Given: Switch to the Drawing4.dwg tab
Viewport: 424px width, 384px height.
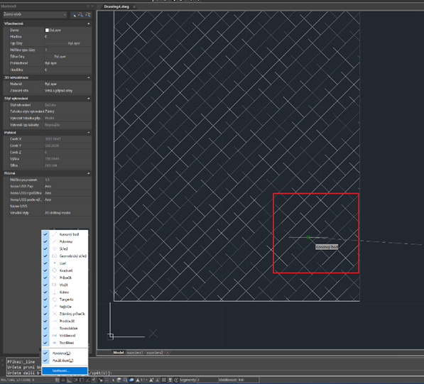Looking at the screenshot, I should (116, 7).
